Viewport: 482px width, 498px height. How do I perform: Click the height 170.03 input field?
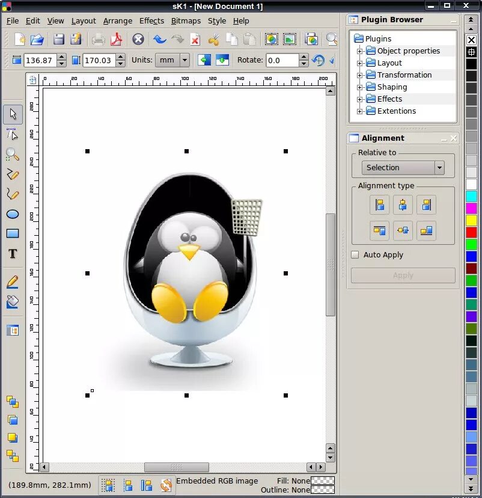coord(99,60)
